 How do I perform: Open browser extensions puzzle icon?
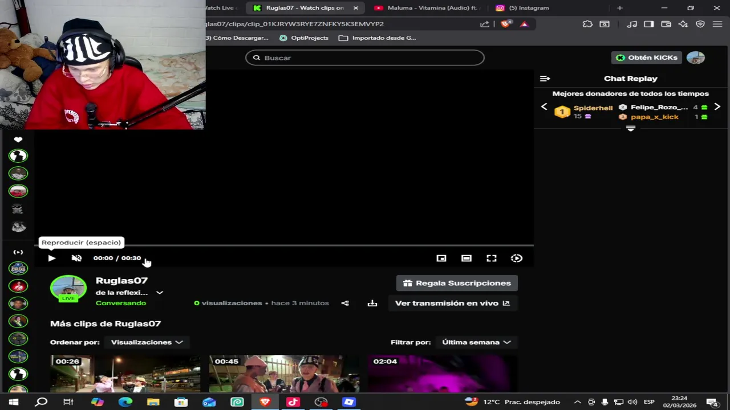(587, 24)
